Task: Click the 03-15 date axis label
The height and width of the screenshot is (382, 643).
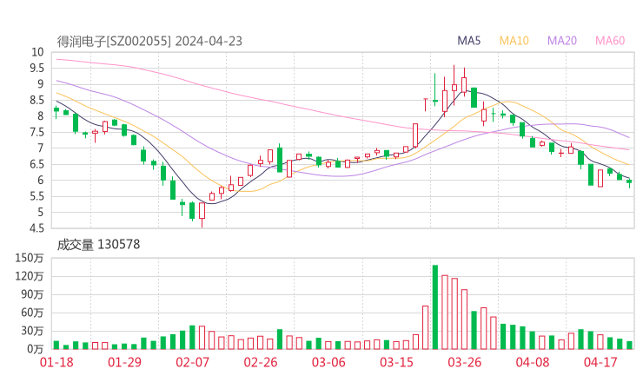Action: [x=396, y=362]
